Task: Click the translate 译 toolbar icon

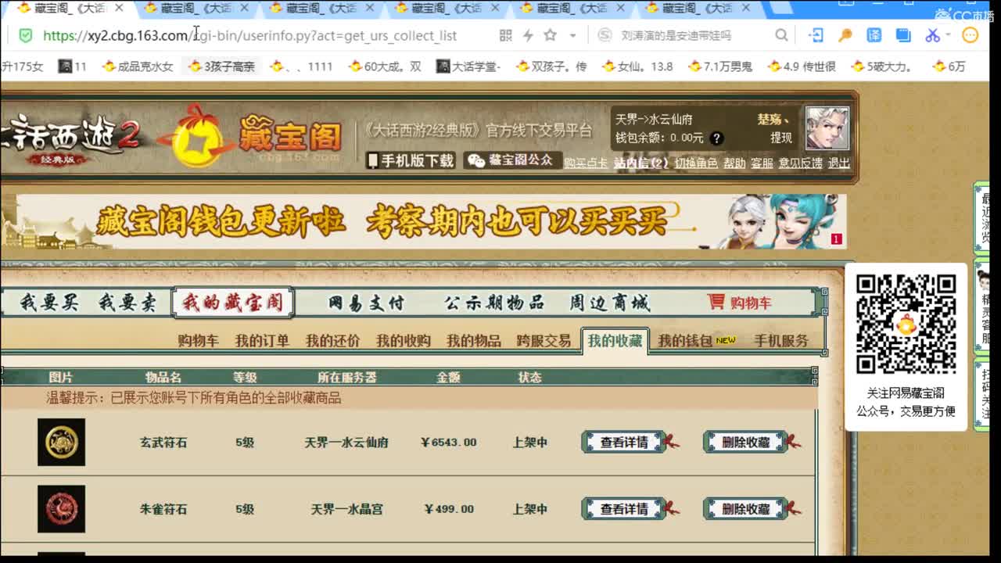Action: pyautogui.click(x=874, y=35)
